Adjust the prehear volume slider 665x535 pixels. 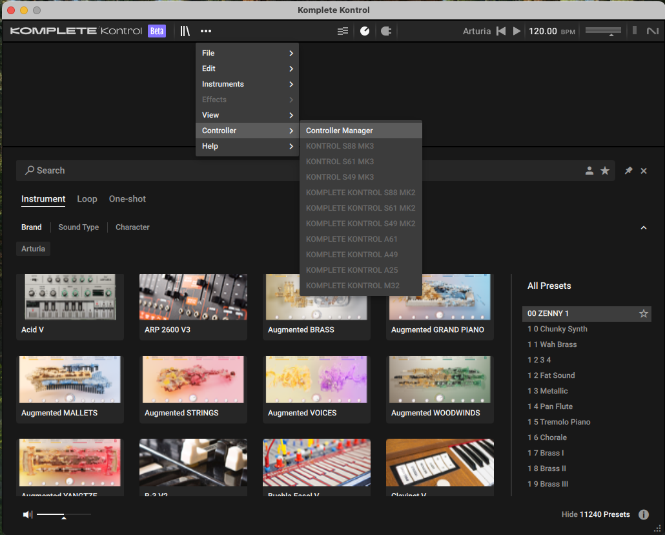(x=64, y=515)
